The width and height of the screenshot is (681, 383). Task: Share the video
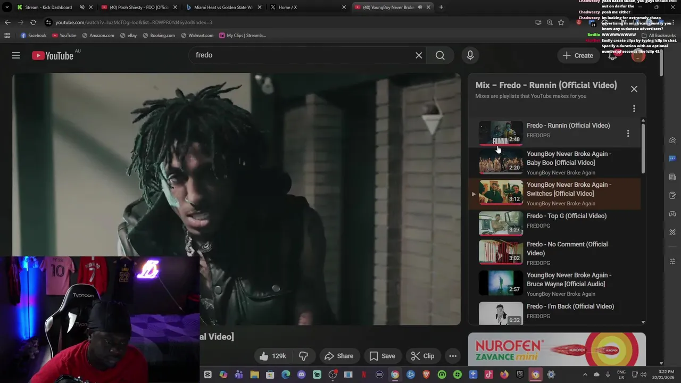(339, 356)
